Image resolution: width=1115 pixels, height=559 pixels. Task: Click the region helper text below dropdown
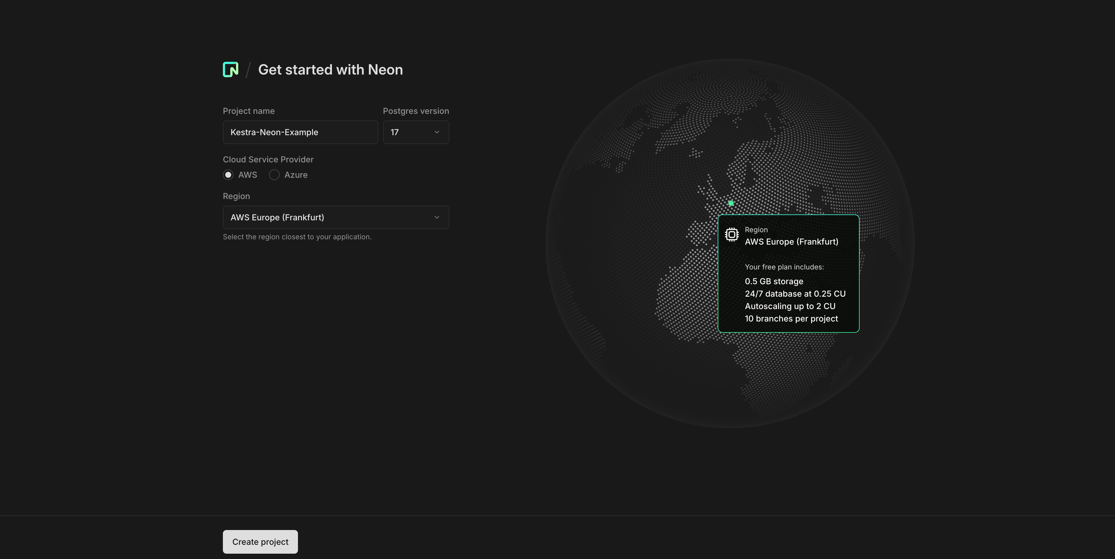pos(297,237)
